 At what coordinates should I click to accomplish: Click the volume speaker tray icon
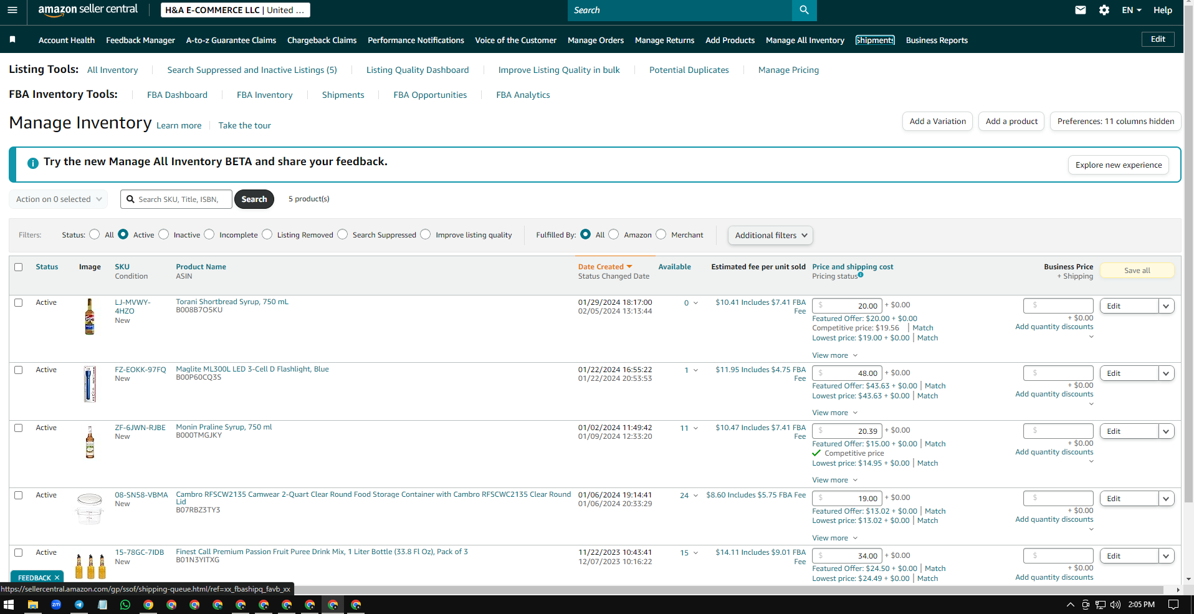[x=1115, y=605]
